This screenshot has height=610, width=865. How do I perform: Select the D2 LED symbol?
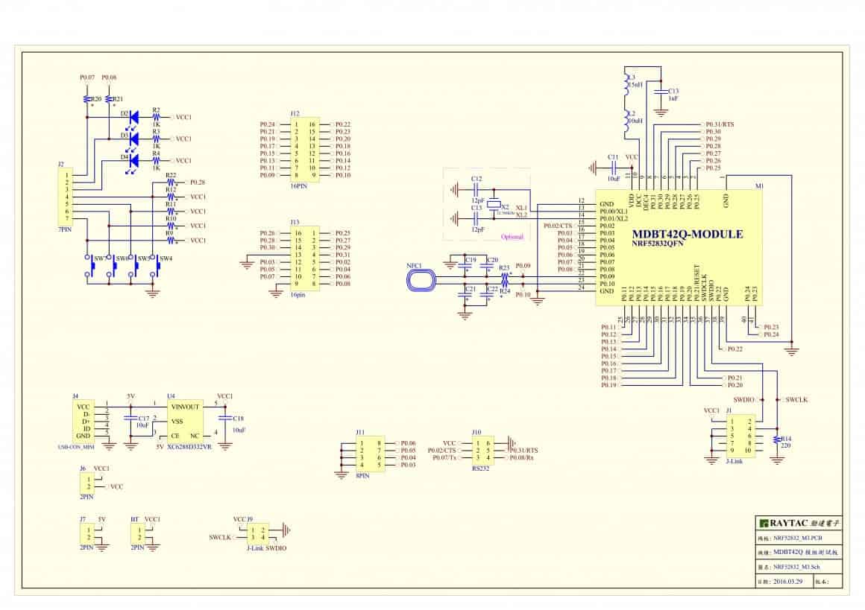pyautogui.click(x=133, y=117)
